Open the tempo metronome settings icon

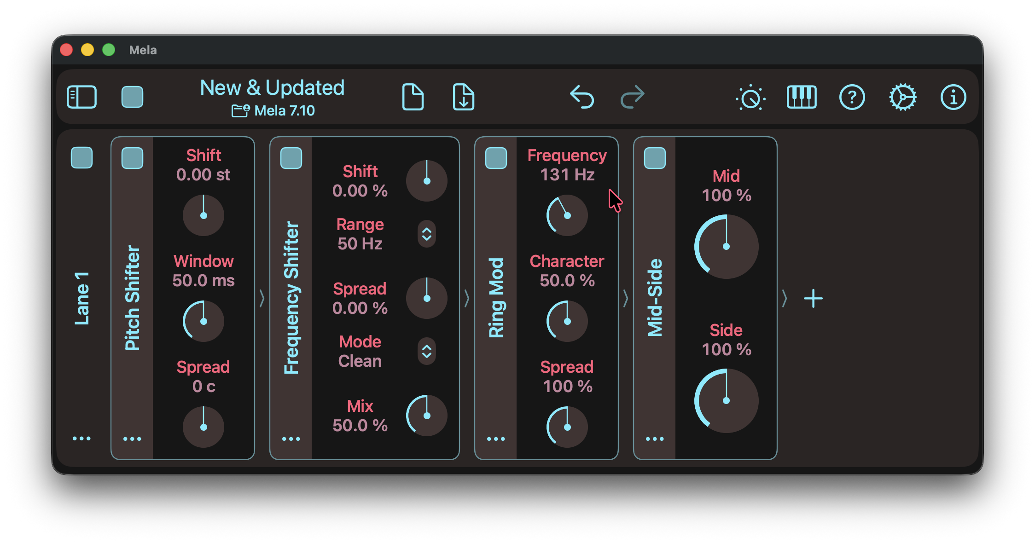pyautogui.click(x=750, y=98)
